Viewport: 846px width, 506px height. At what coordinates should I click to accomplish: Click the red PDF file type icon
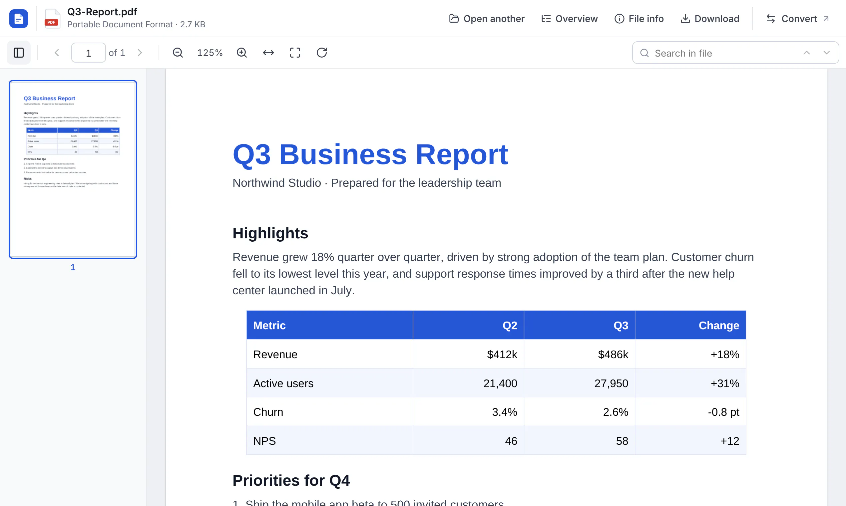(x=52, y=19)
